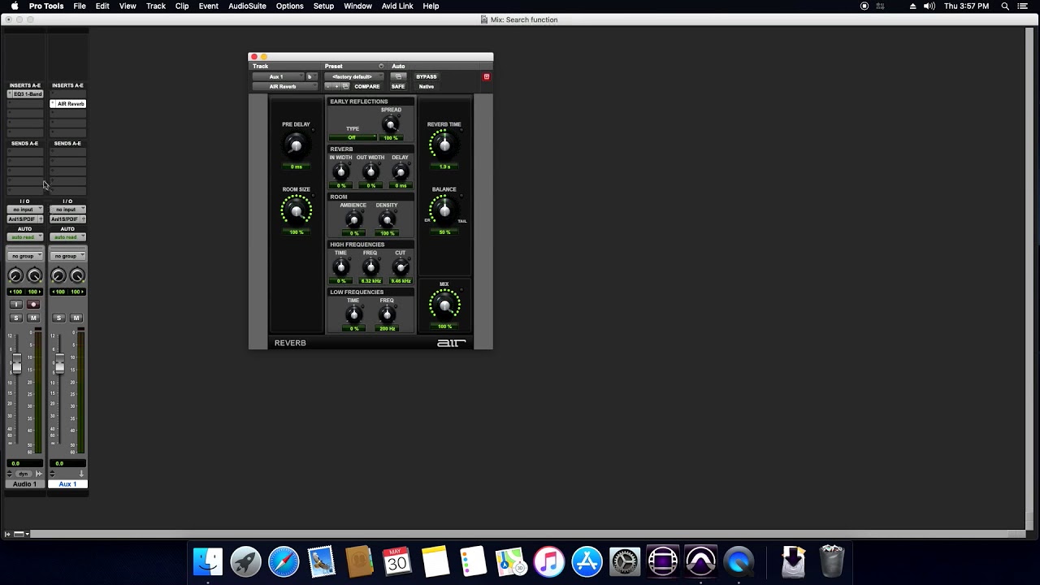1040x585 pixels.
Task: Toggle input monitoring on Audio 1
Action: tap(16, 304)
